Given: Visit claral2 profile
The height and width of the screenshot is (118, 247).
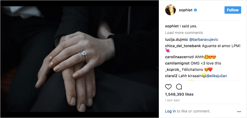Looking at the screenshot, I should [x=171, y=76].
